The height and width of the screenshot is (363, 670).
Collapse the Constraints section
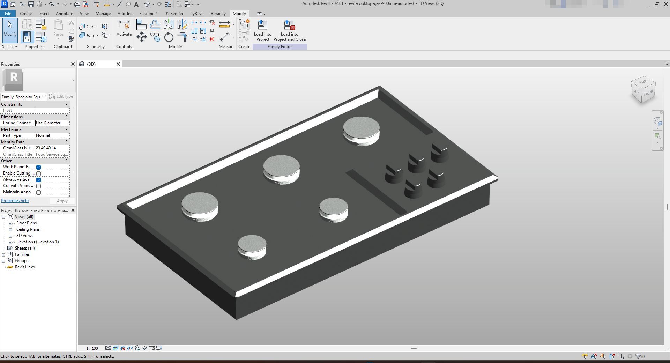(x=66, y=104)
